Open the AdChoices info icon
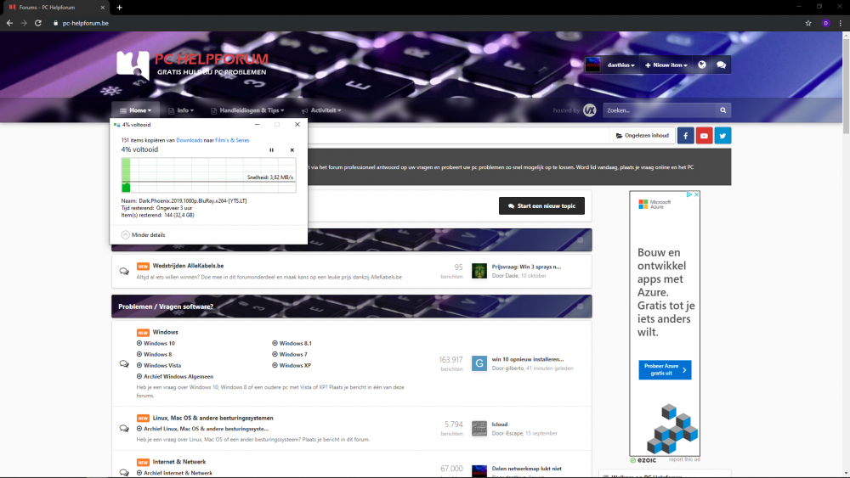850x478 pixels. point(689,194)
